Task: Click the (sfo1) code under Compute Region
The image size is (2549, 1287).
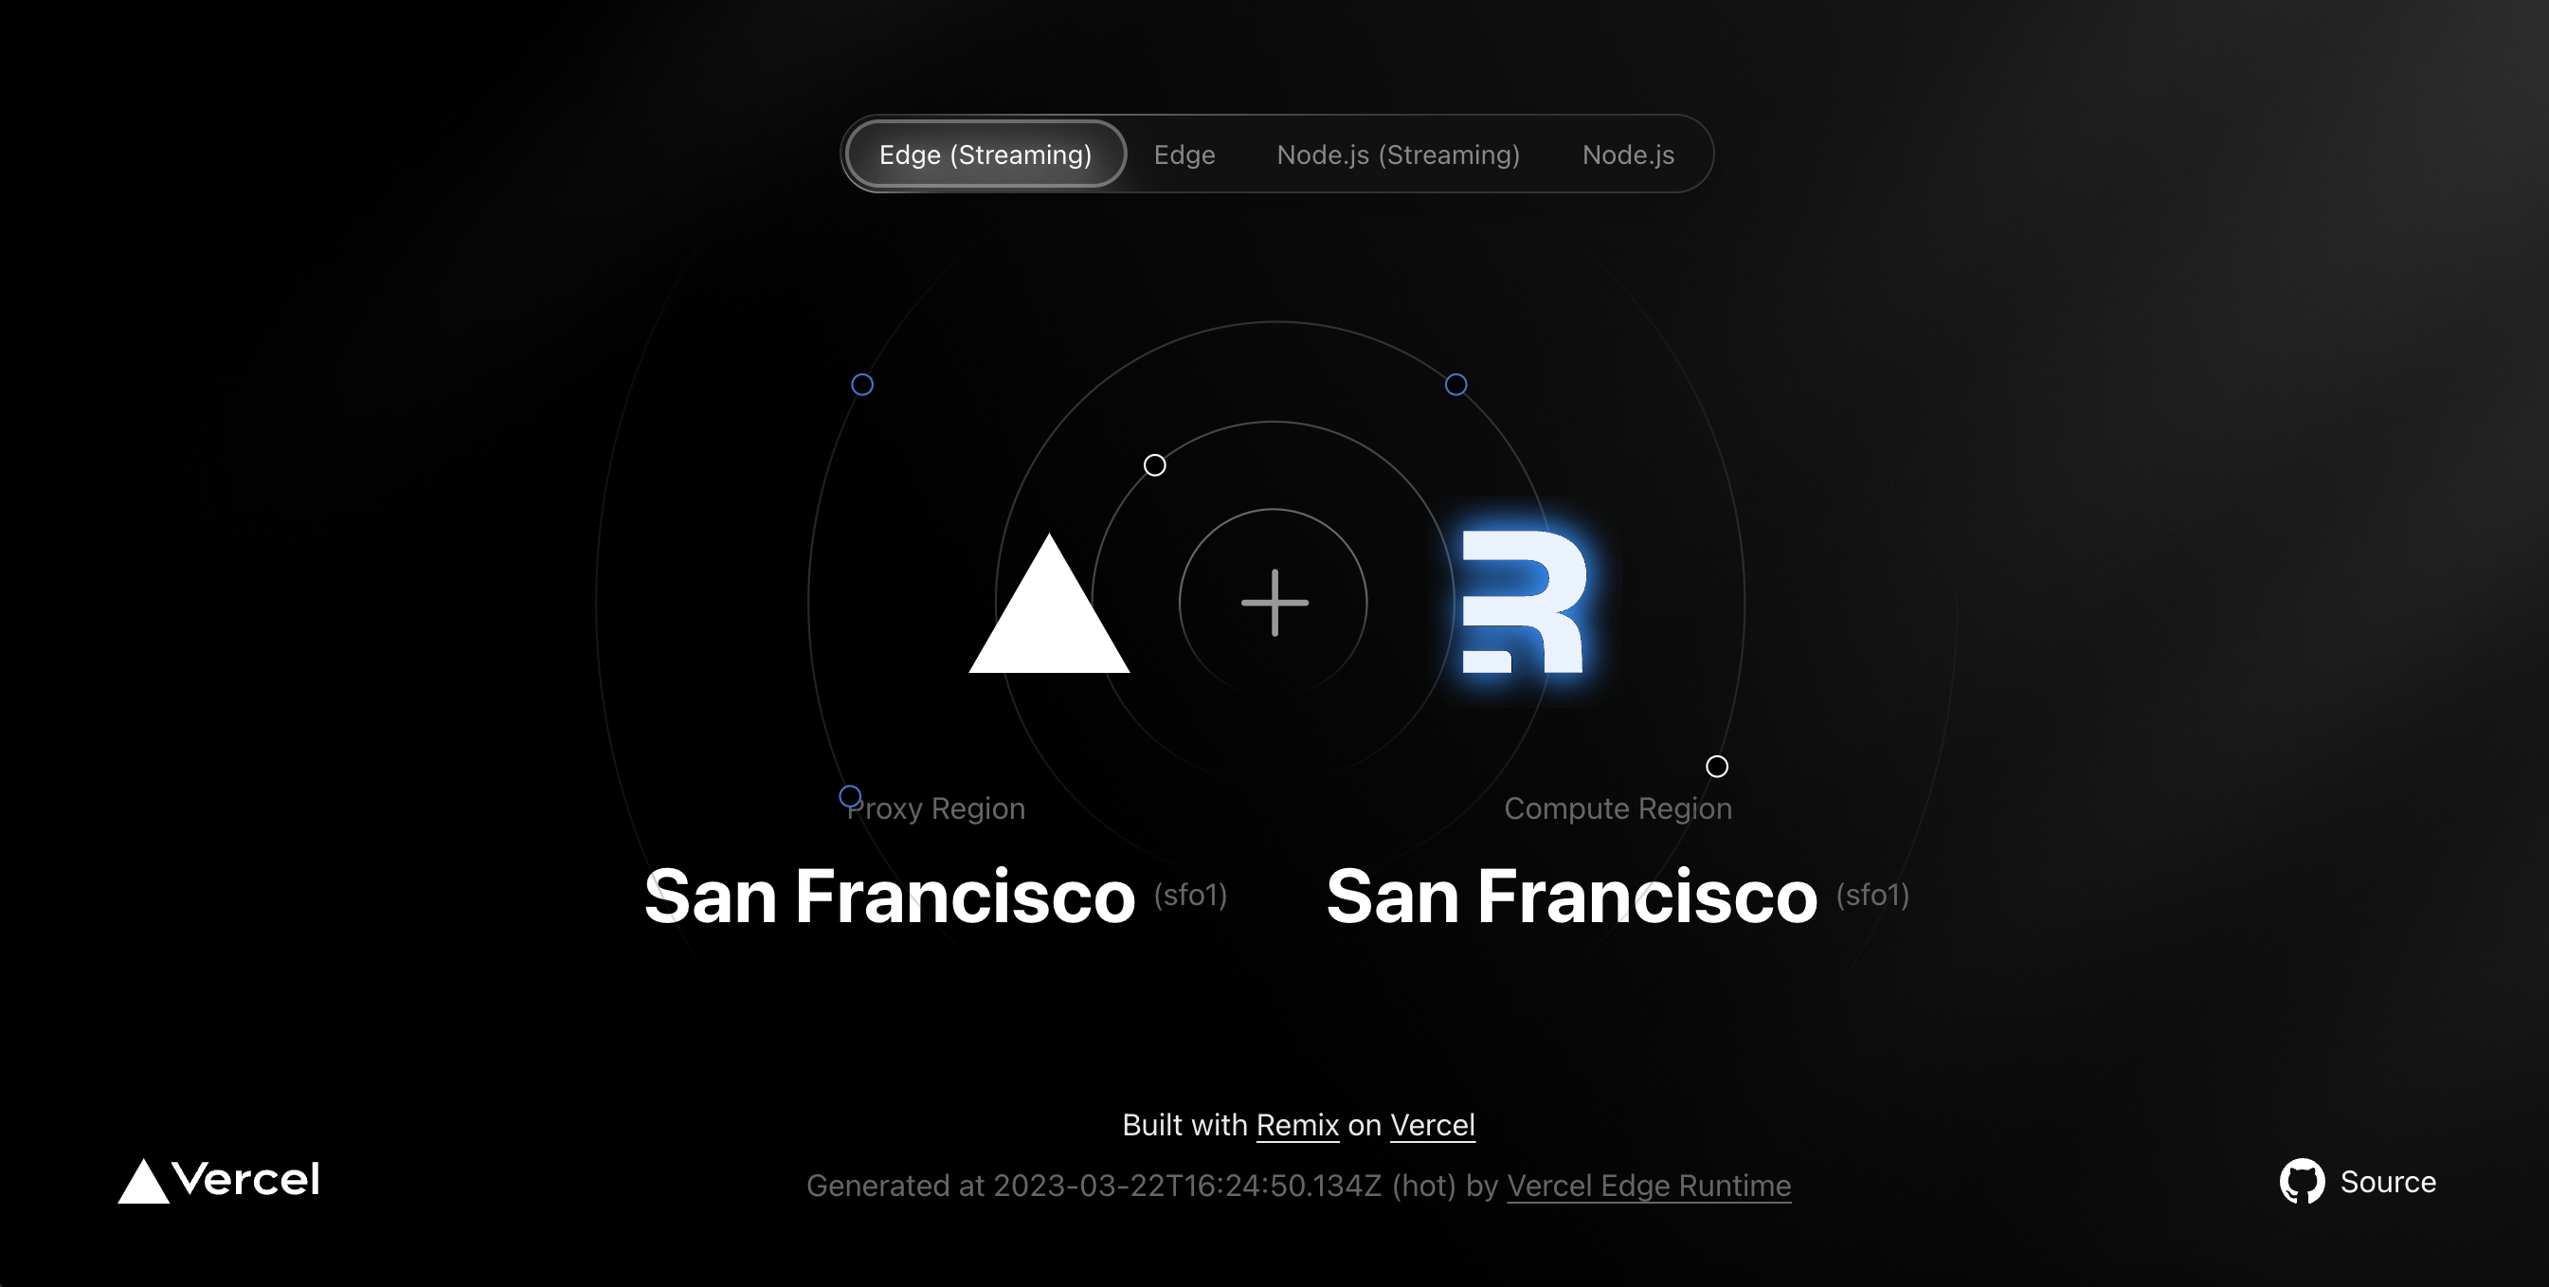Action: click(x=1872, y=895)
